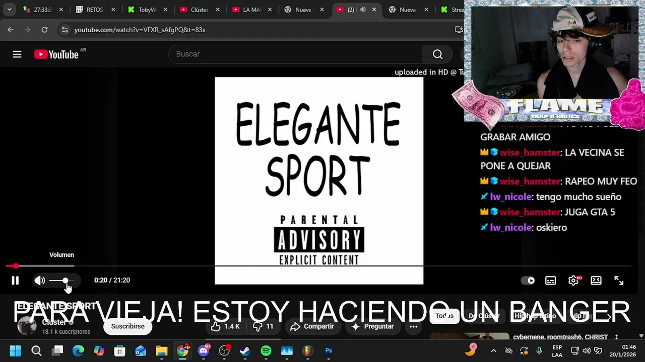Pause the YouTube video

15,281
